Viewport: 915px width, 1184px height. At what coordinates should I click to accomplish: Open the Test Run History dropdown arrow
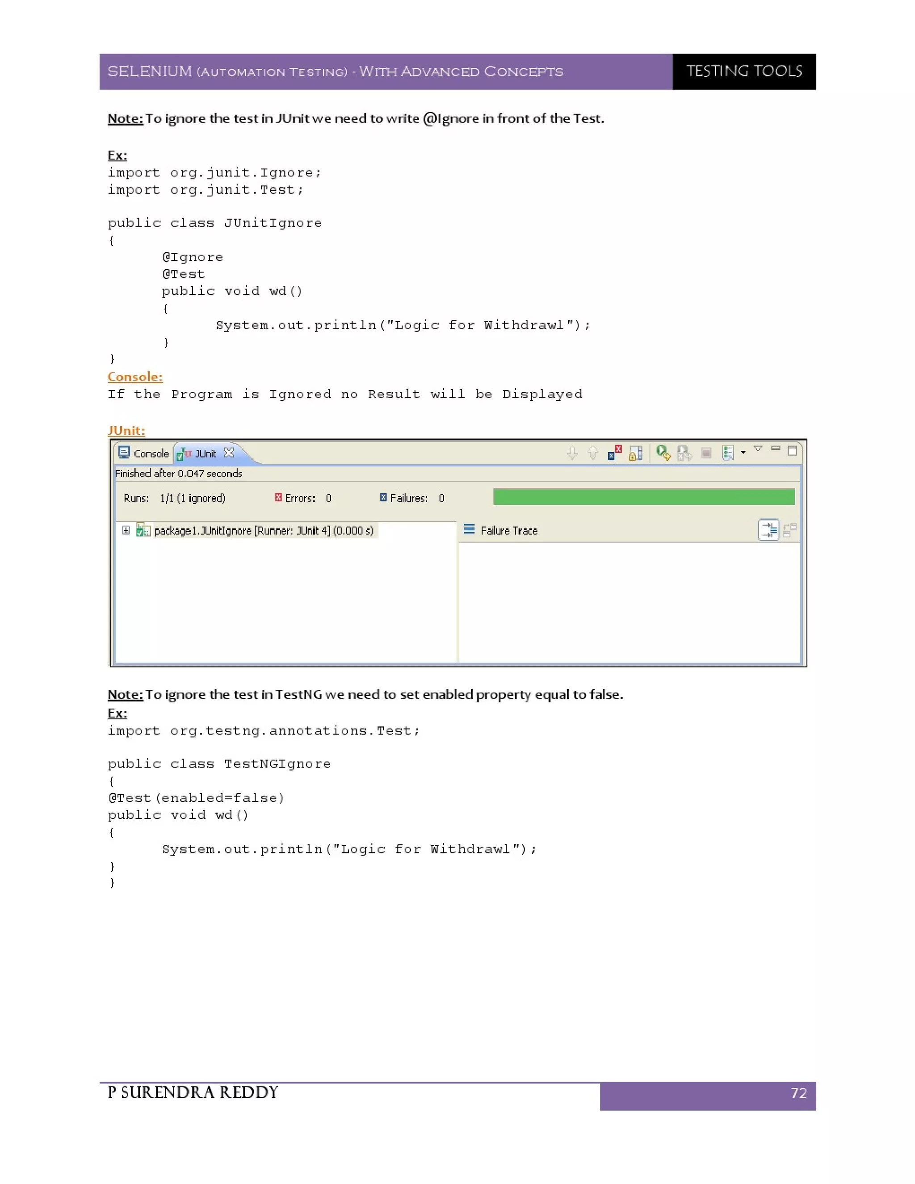click(x=743, y=452)
